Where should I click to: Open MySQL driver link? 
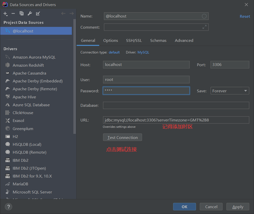tap(143, 52)
